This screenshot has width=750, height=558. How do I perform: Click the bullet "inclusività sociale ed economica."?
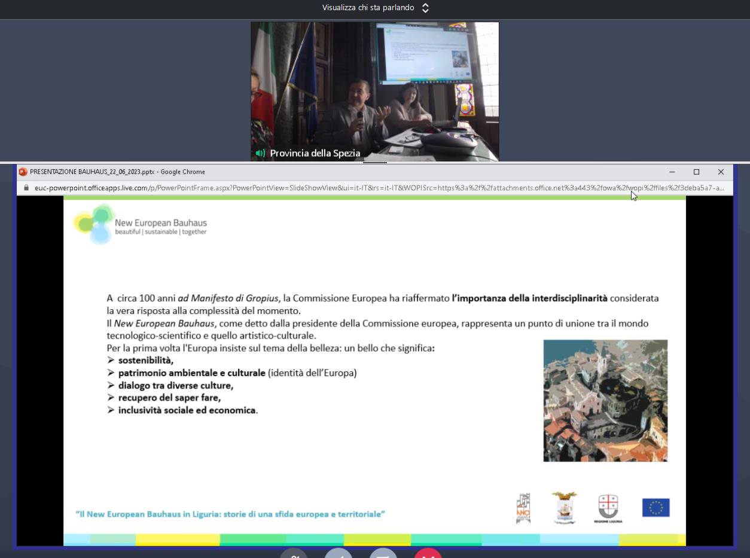(x=188, y=410)
